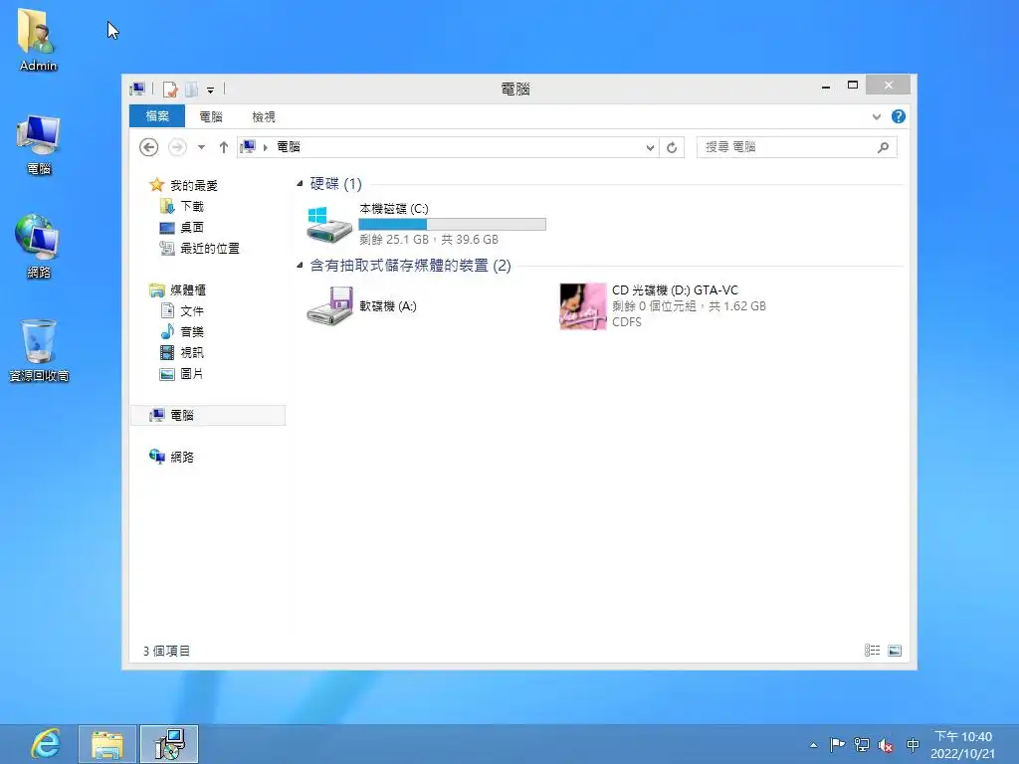Select the 本機磁碟 (C:) drive icon
1019x764 pixels.
(328, 224)
